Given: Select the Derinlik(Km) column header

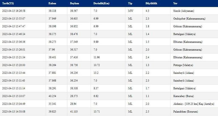Looking at the screenshot, I should pyautogui.click(x=101, y=3).
